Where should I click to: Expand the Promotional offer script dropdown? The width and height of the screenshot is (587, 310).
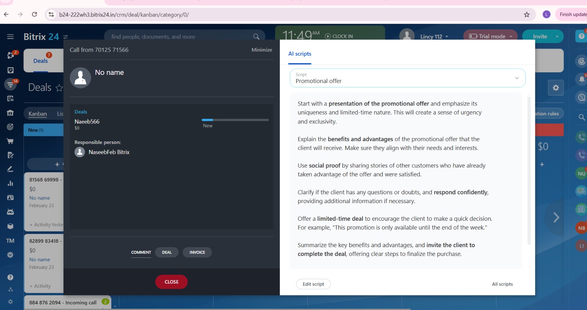pos(517,78)
